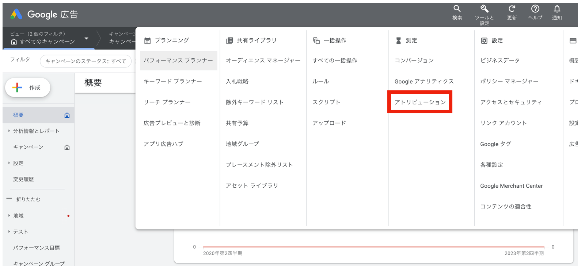Select アプリ広告ハブ

(163, 144)
